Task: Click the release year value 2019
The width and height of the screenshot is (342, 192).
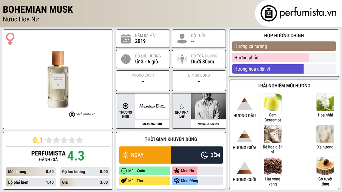Action: pyautogui.click(x=140, y=41)
